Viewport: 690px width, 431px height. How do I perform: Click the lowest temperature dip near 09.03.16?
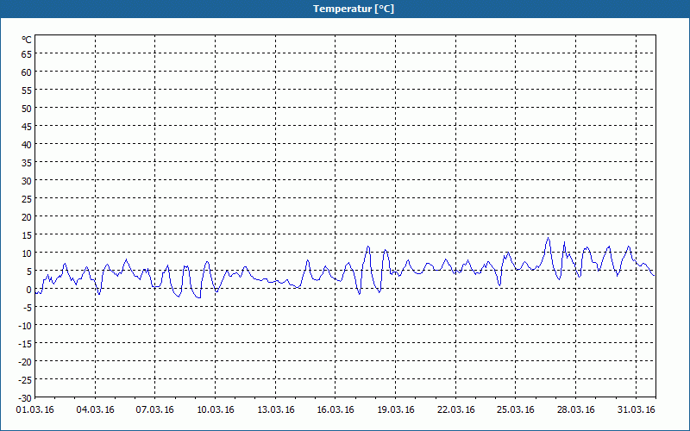[x=199, y=297]
